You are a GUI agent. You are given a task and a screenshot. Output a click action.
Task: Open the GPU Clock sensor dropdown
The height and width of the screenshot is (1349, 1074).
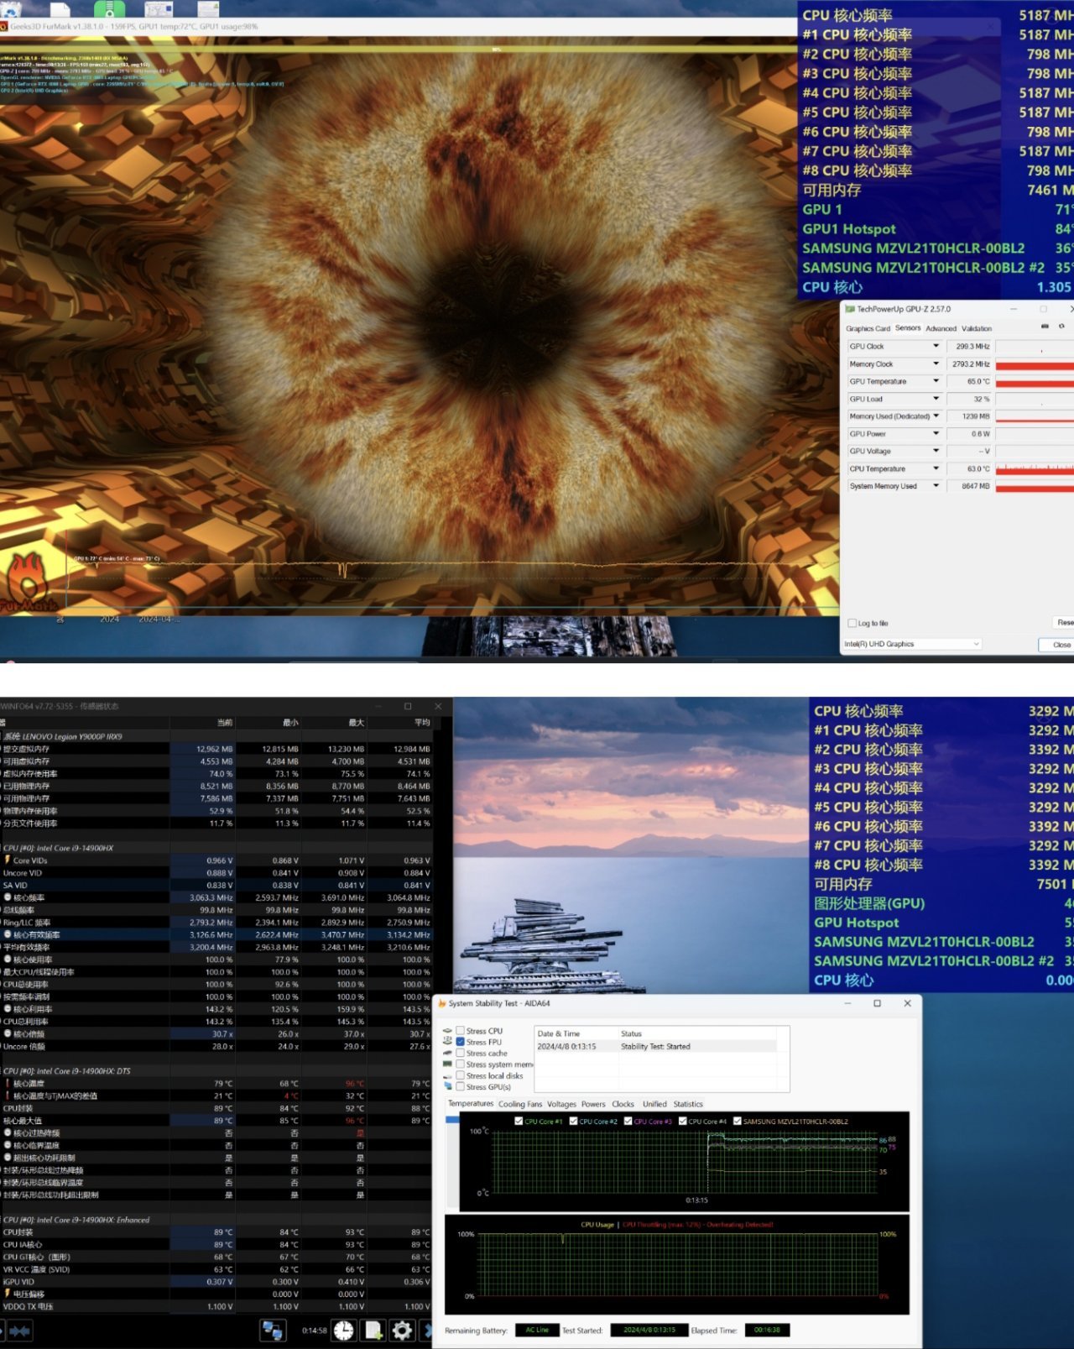click(936, 346)
